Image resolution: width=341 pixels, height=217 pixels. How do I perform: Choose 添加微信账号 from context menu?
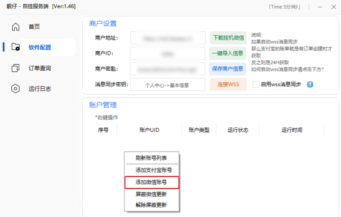coord(152,182)
